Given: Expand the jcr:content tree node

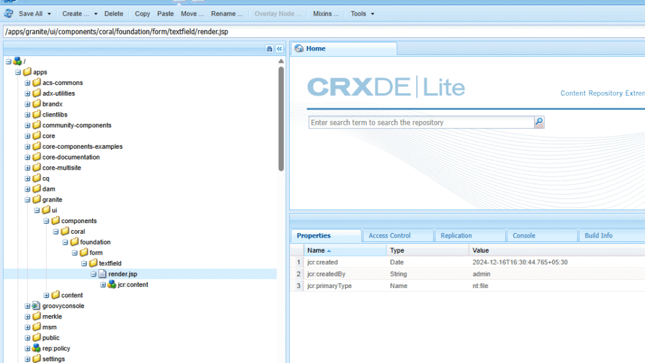Looking at the screenshot, I should click(103, 284).
